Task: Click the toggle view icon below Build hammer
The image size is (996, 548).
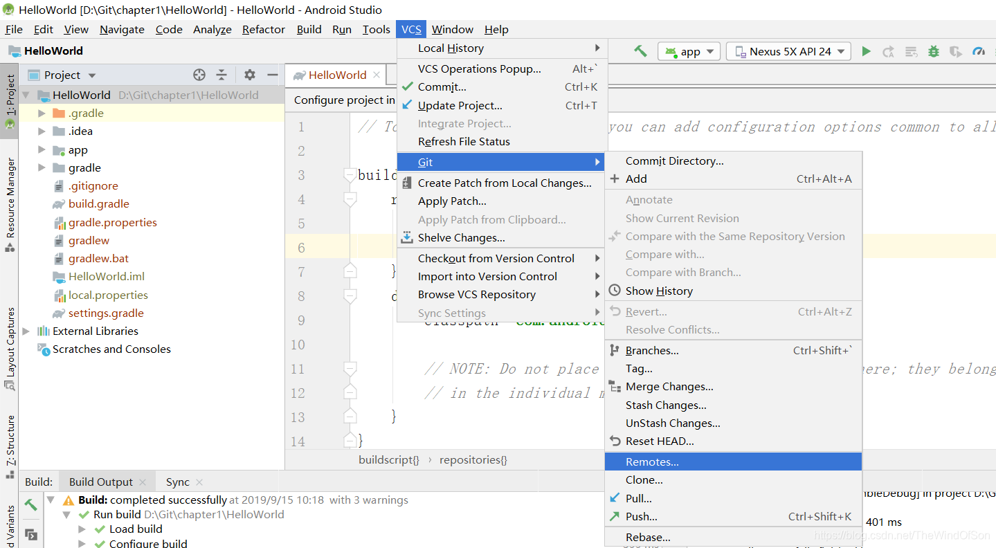Action: 31,534
